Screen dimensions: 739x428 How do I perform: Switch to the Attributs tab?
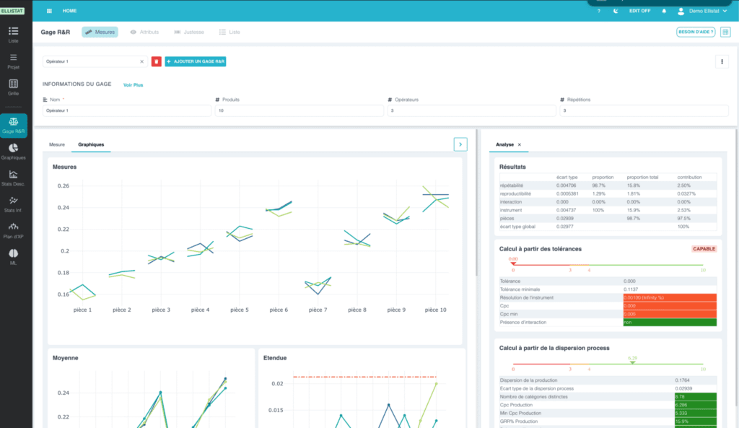tap(144, 32)
